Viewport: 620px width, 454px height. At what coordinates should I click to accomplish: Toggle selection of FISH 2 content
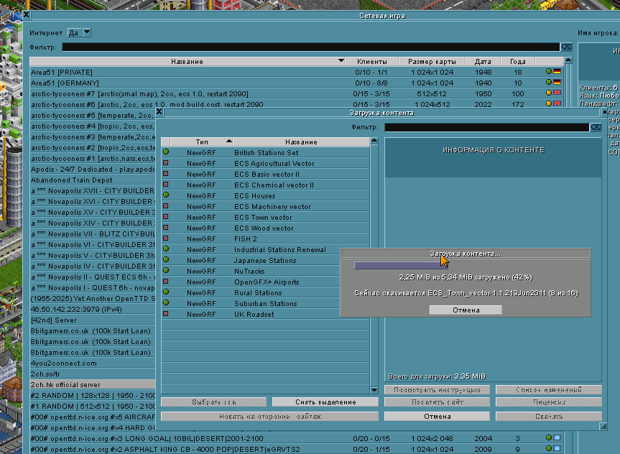coord(166,238)
